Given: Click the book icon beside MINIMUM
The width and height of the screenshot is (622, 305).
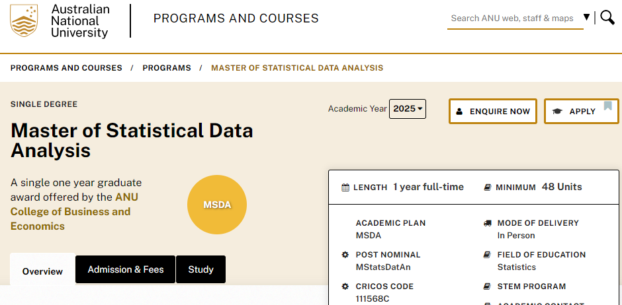Looking at the screenshot, I should [488, 187].
